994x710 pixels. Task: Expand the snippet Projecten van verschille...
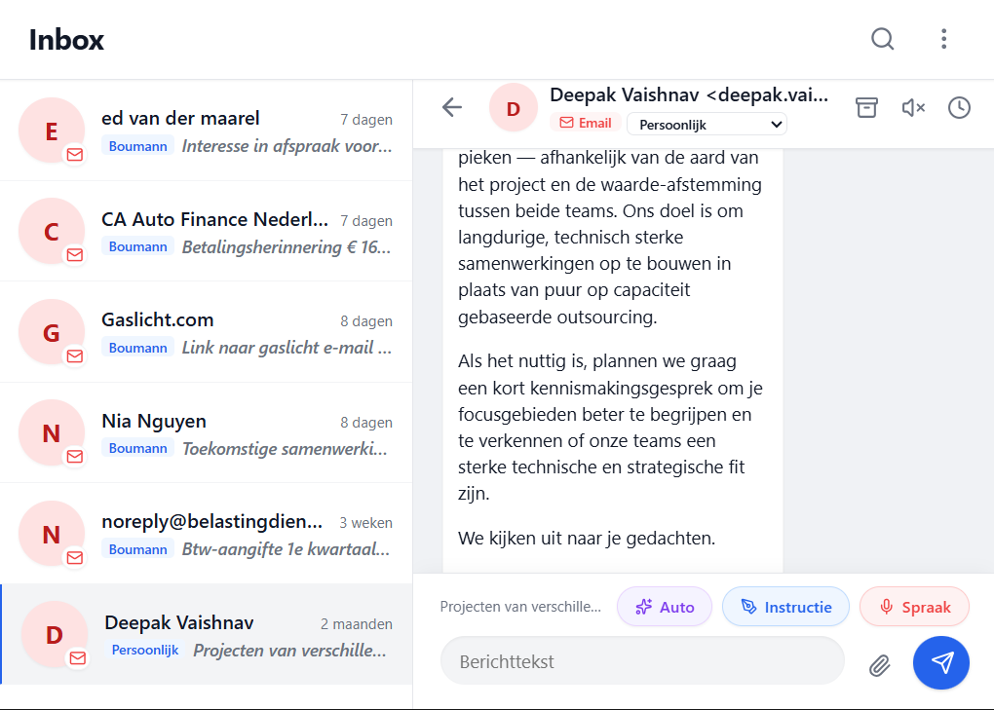coord(519,606)
